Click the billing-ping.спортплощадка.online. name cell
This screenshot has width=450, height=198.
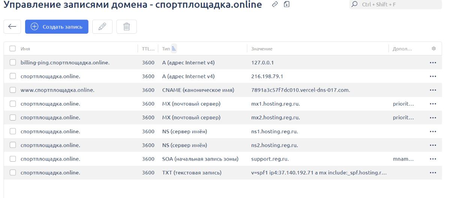pyautogui.click(x=65, y=63)
